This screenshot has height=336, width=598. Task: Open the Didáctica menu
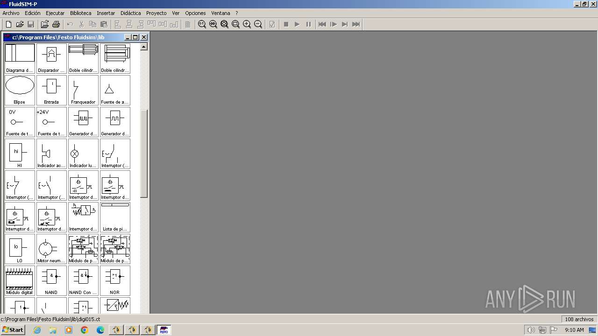[x=131, y=13]
